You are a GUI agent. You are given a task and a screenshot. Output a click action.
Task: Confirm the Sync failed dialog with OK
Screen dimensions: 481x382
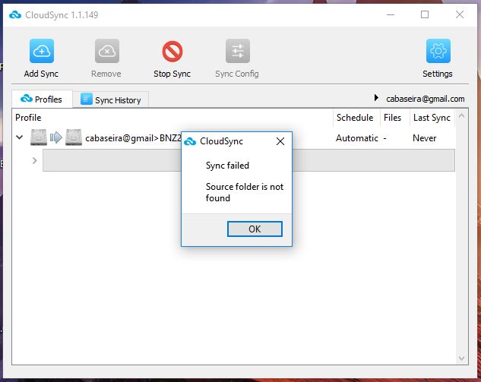point(255,229)
